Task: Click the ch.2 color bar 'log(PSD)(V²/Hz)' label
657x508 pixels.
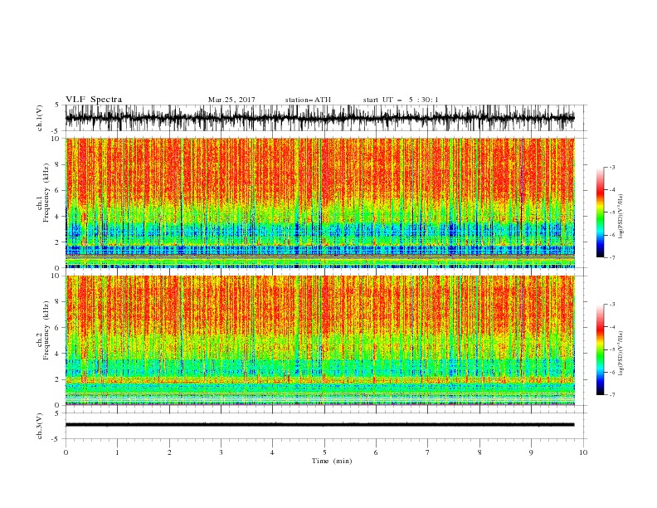Action: pyautogui.click(x=620, y=353)
